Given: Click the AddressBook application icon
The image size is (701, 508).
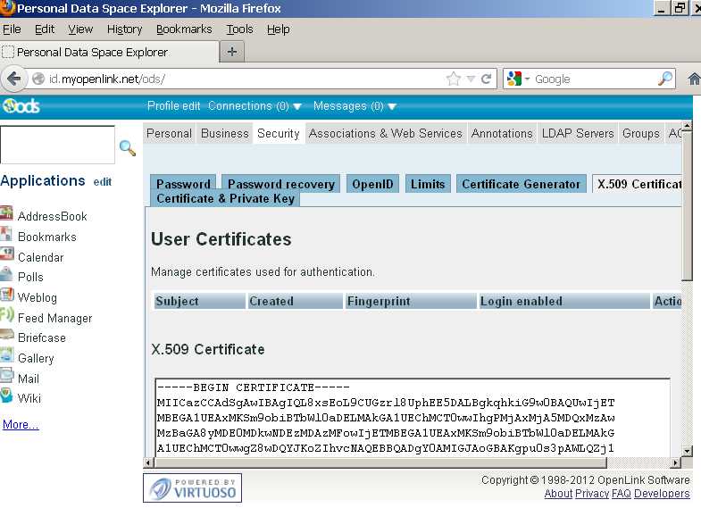Looking at the screenshot, I should pos(6,215).
